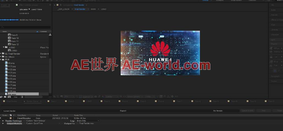Open the Render Queue tab
The image size is (283, 131).
34,101
